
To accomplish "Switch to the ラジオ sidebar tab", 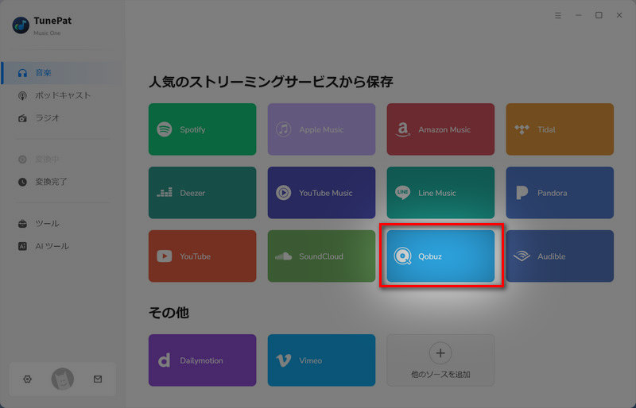I will 62,118.
